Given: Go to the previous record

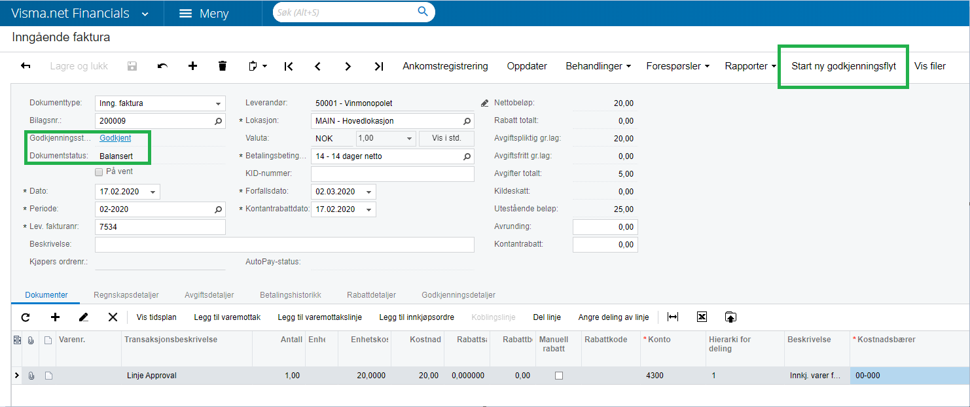Looking at the screenshot, I should point(318,66).
